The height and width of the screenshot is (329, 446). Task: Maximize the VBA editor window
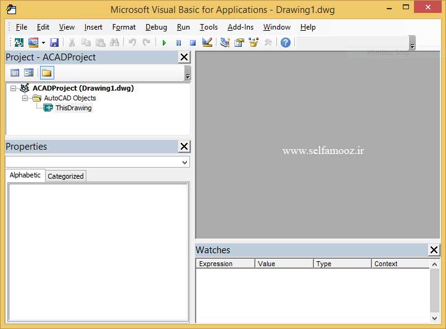[x=406, y=7]
